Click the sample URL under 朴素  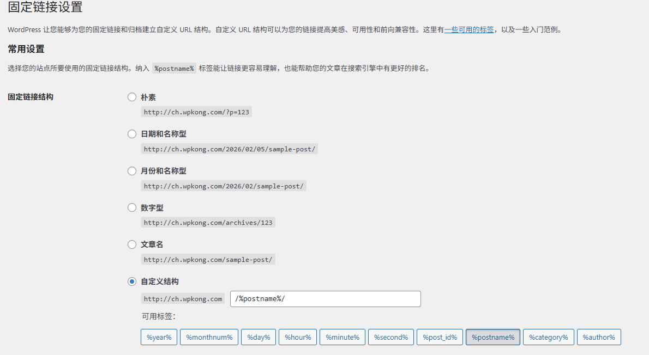pyautogui.click(x=196, y=112)
